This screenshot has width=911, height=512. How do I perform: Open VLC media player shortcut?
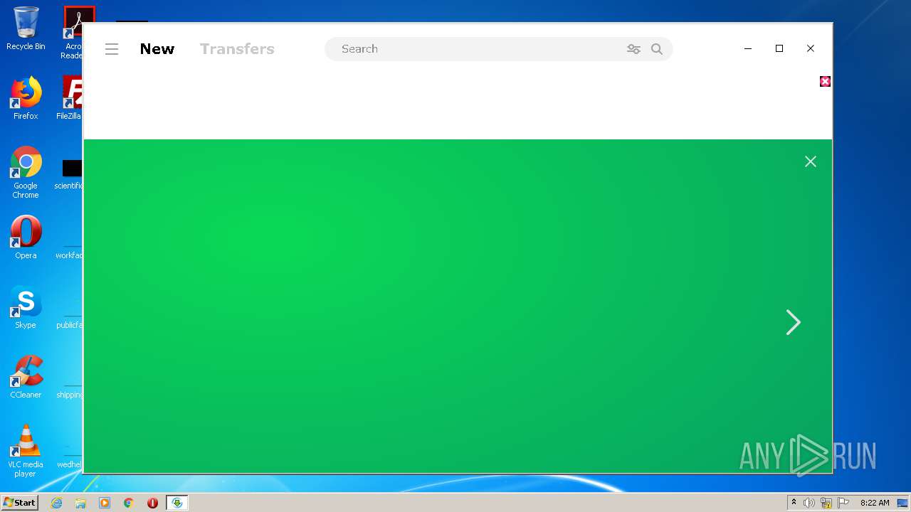(x=26, y=451)
